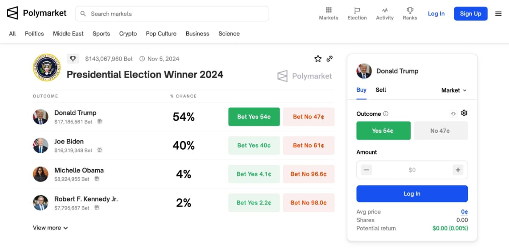Open the Market order type dropdown
The height and width of the screenshot is (249, 509).
(x=454, y=90)
